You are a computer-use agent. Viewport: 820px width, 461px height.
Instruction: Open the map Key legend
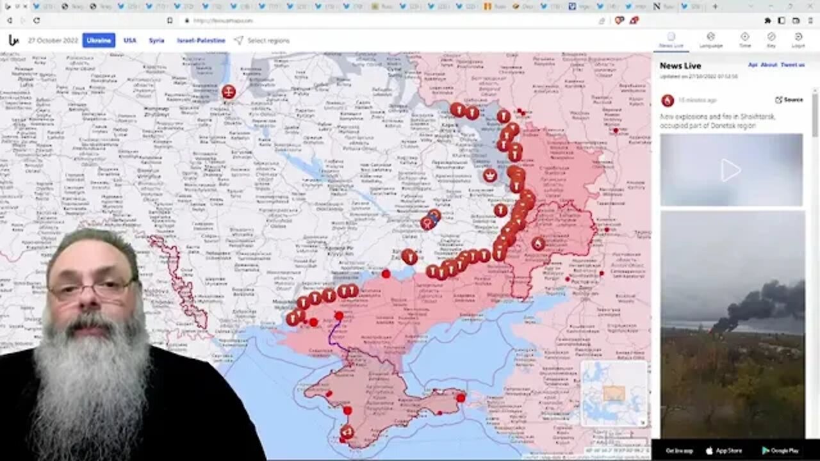[x=771, y=40]
